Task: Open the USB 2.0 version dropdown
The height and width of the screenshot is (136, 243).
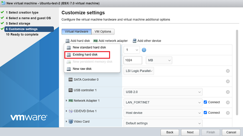Action: (x=163, y=92)
